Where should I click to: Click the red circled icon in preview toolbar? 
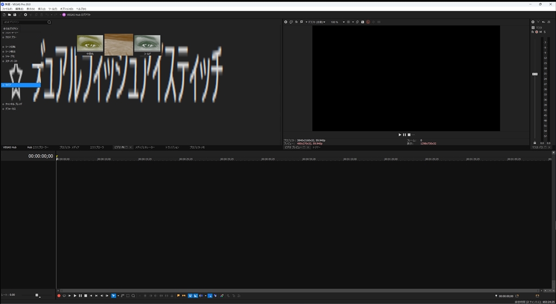(x=368, y=22)
